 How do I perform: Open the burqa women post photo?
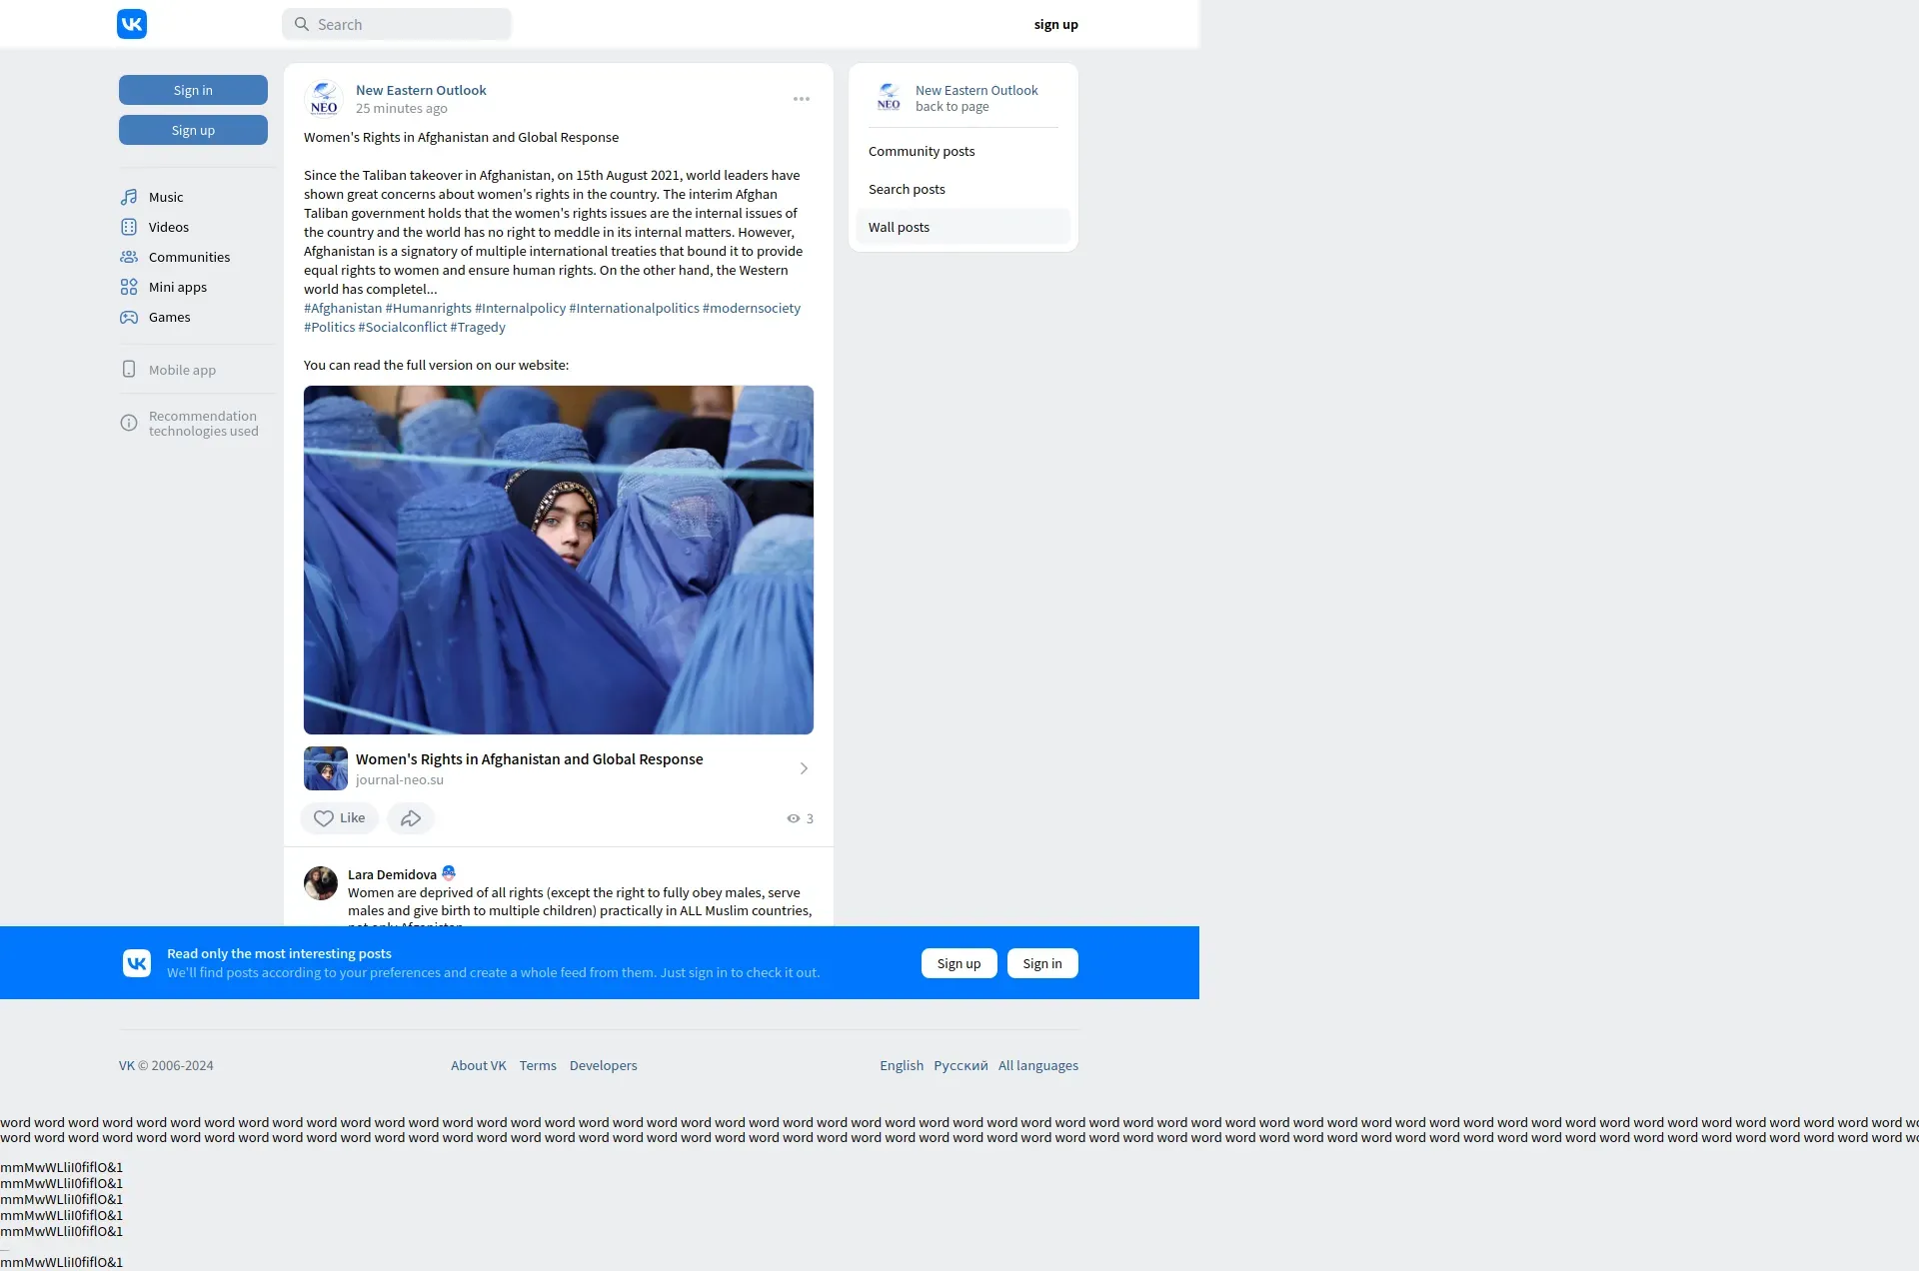559,560
